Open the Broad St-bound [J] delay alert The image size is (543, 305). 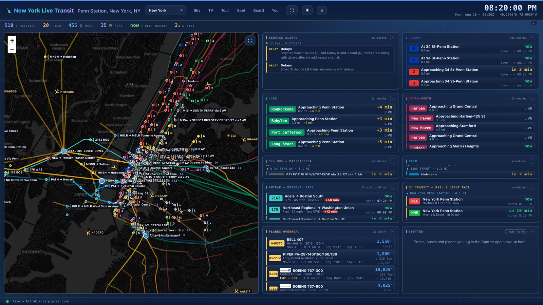pyautogui.click(x=331, y=67)
